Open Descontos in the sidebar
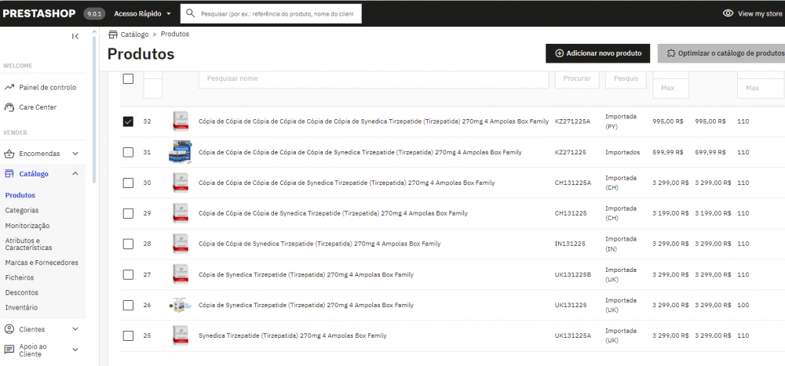The image size is (785, 366). point(21,292)
